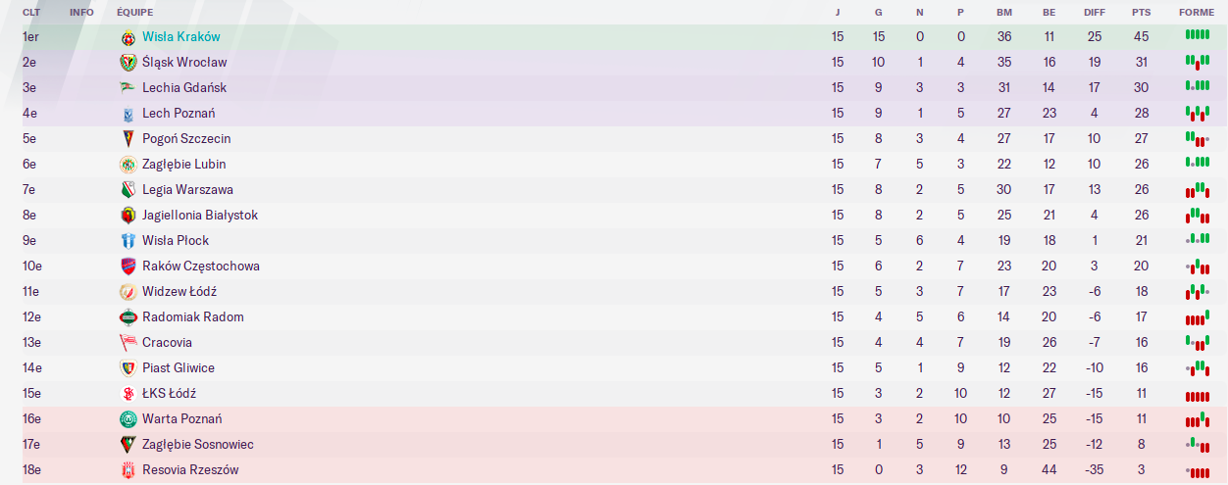Viewport: 1228px width, 485px height.
Task: Sort table by DIFF column header
Action: click(1095, 13)
